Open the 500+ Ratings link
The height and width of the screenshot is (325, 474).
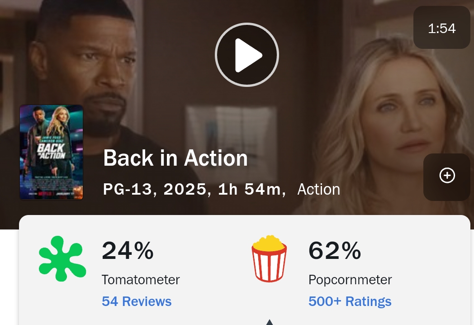click(350, 301)
